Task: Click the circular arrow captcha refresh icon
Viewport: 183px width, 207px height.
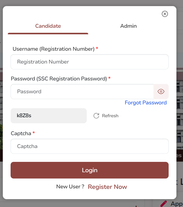Action: point(96,116)
